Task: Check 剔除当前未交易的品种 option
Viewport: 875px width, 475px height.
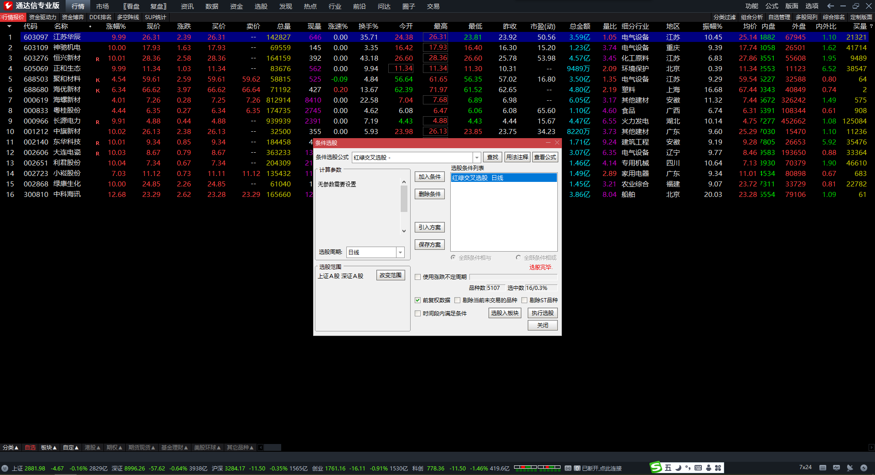Action: point(457,300)
